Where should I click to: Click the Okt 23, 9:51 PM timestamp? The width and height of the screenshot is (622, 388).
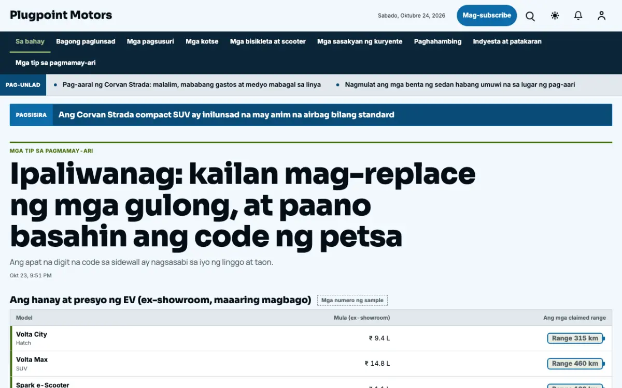[x=31, y=276]
